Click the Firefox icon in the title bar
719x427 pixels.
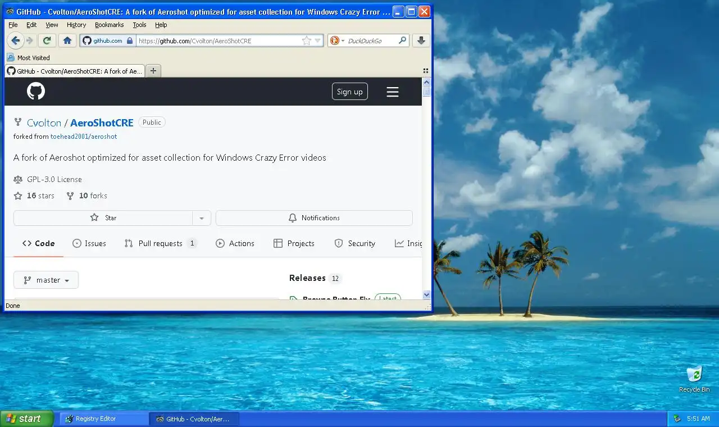[10, 11]
